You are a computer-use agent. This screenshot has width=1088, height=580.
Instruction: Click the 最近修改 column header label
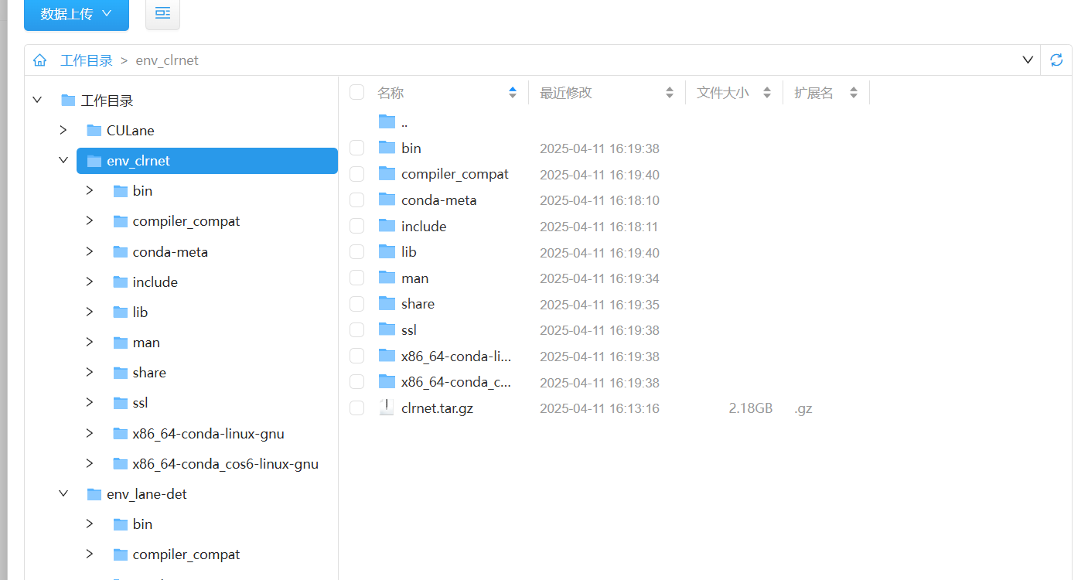pos(566,93)
